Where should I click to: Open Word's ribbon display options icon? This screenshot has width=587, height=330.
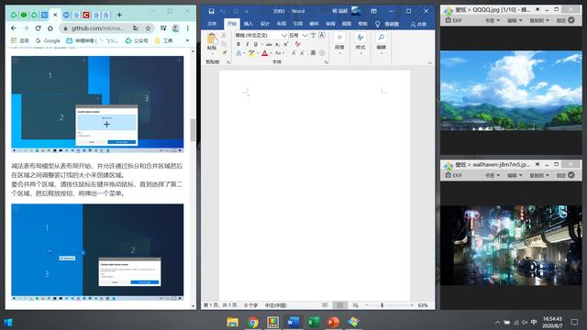[373, 11]
